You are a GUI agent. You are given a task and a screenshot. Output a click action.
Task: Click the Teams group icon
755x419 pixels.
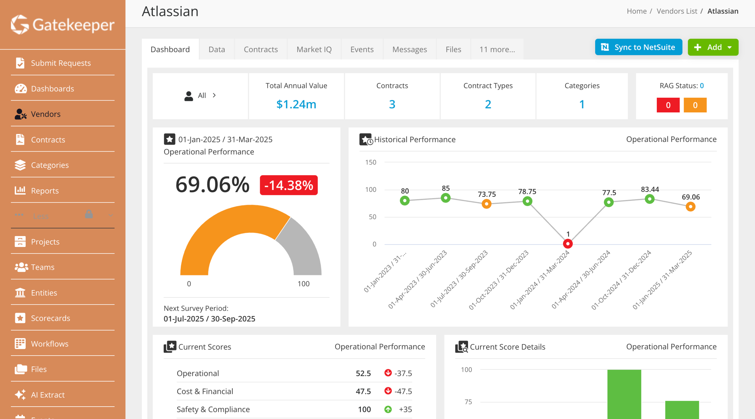pos(21,267)
